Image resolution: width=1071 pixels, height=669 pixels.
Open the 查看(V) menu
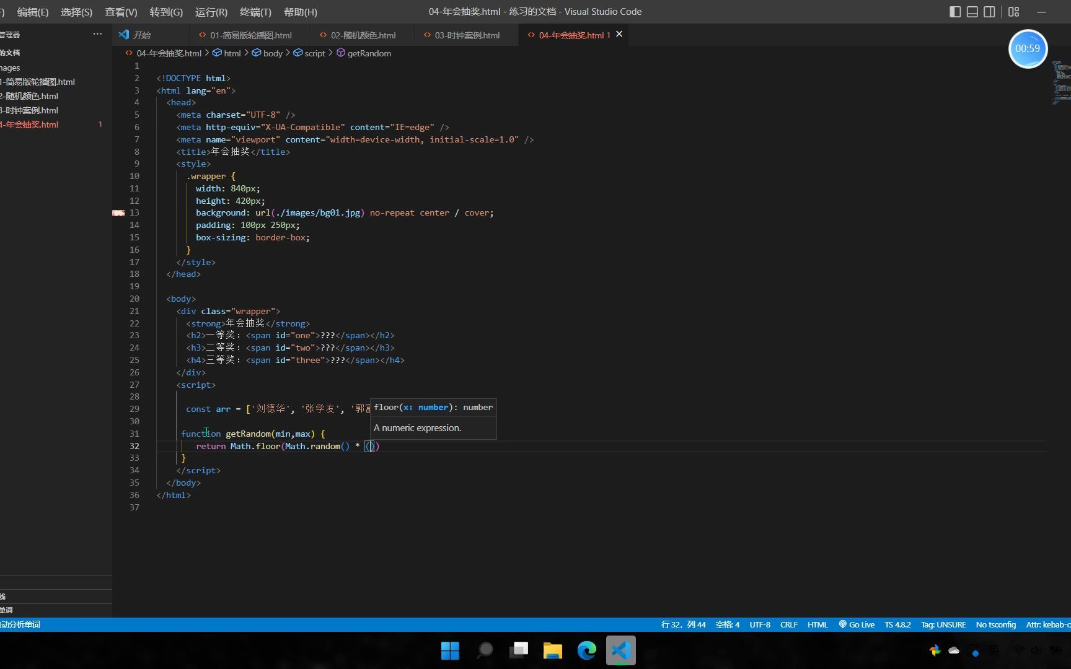click(x=121, y=12)
